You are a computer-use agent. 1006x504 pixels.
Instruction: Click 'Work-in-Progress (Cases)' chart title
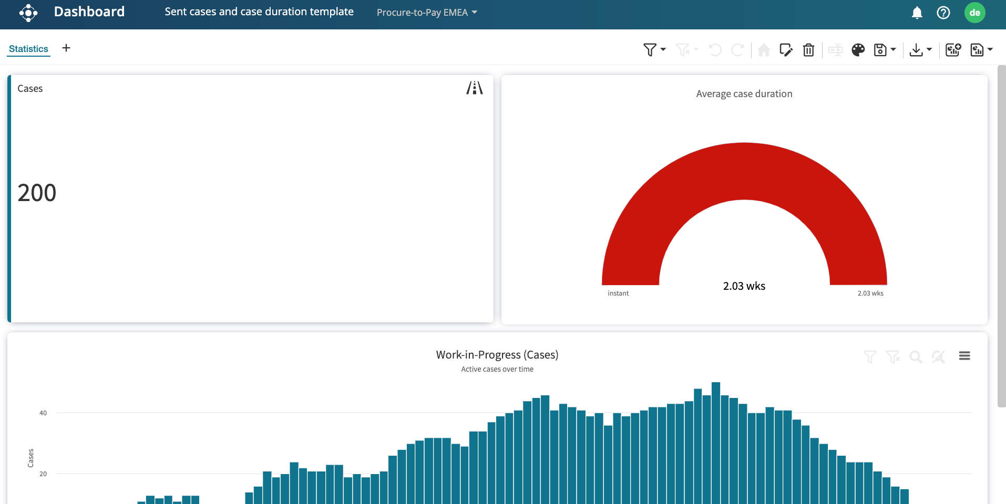click(x=497, y=355)
